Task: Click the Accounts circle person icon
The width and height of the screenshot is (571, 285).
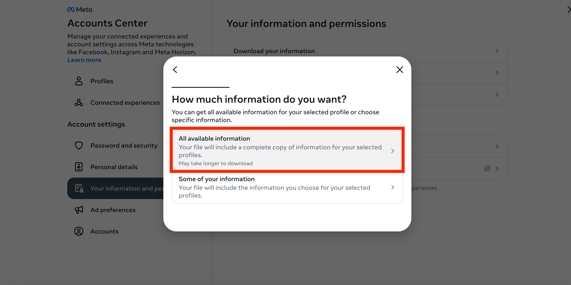Action: pyautogui.click(x=79, y=231)
